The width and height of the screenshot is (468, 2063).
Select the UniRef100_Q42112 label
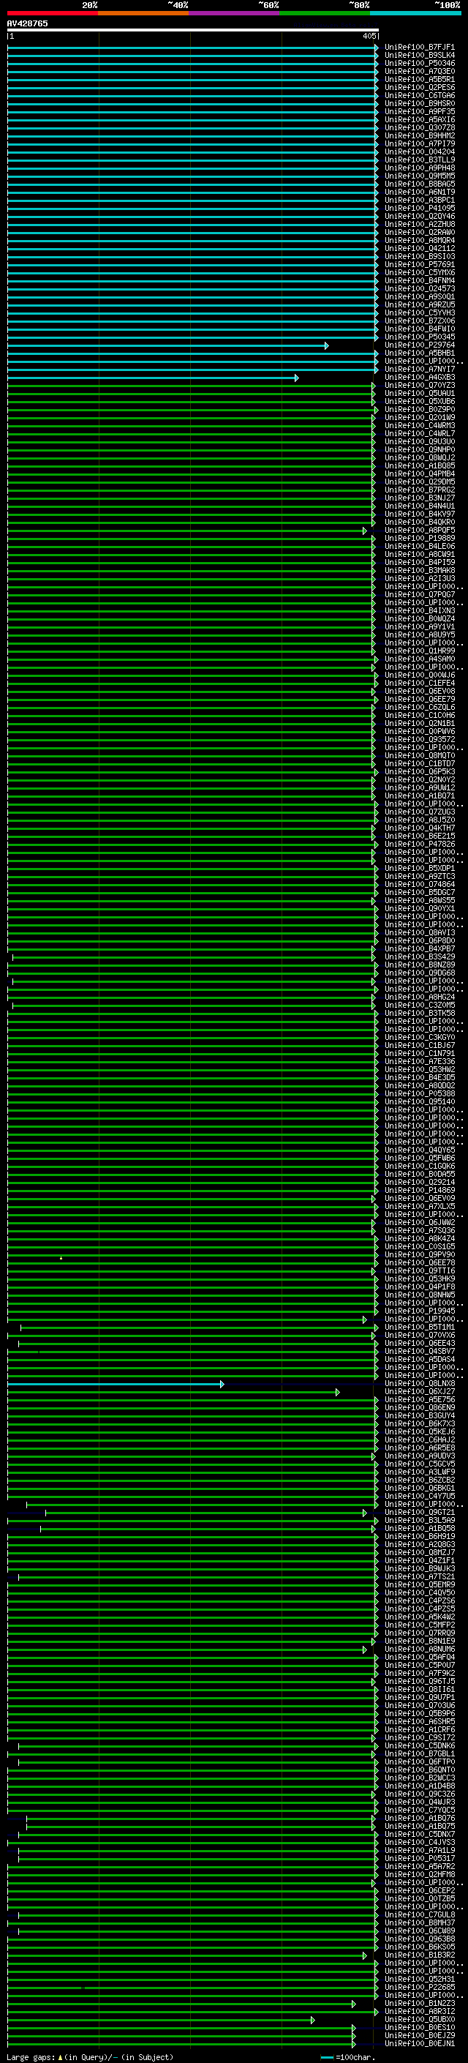click(420, 248)
